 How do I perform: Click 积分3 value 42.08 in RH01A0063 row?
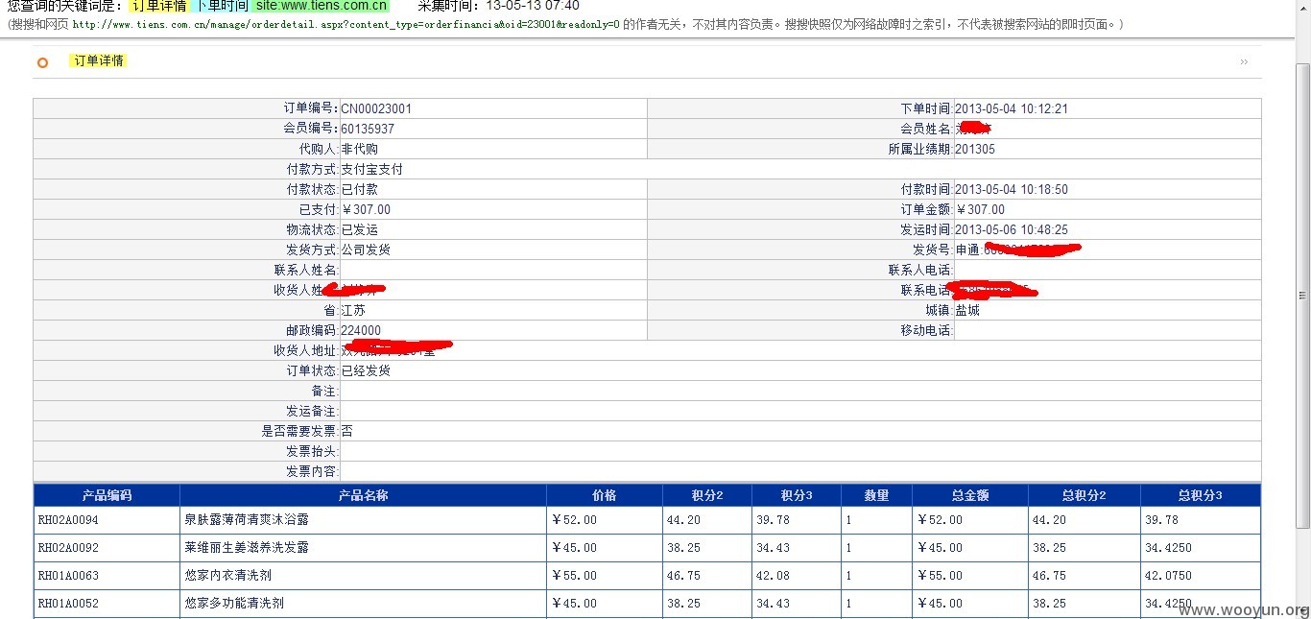(x=773, y=576)
